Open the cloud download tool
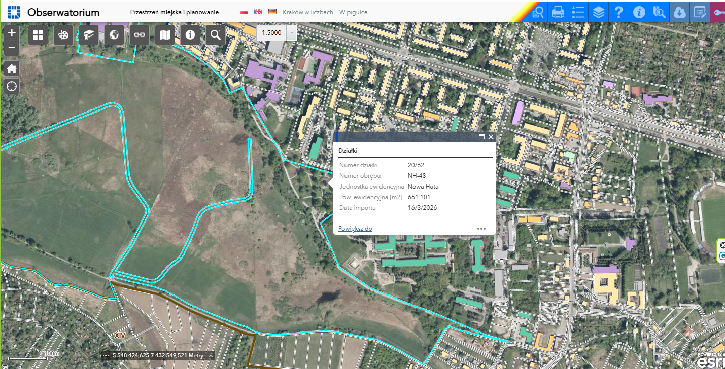The image size is (725, 369). click(x=680, y=12)
